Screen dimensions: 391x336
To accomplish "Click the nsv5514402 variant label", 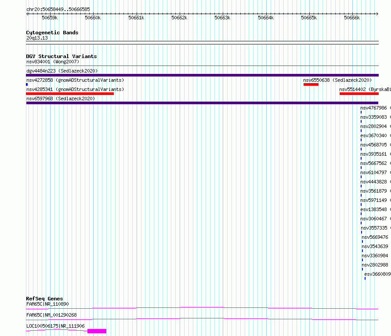I will coord(365,89).
